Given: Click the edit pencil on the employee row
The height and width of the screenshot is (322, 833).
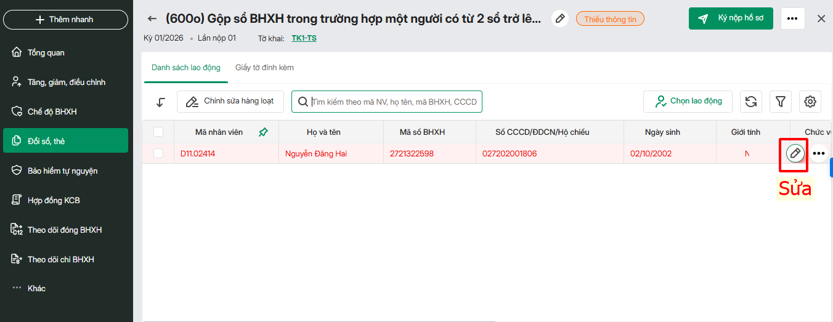Looking at the screenshot, I should tap(795, 153).
